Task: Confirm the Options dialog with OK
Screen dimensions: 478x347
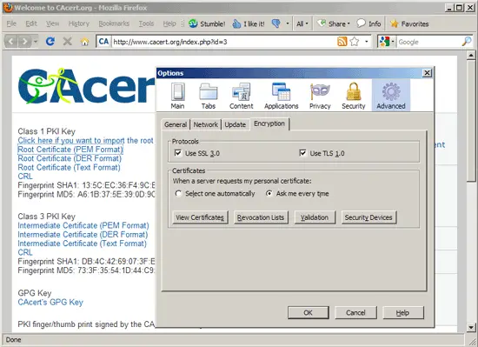Action: (x=309, y=312)
